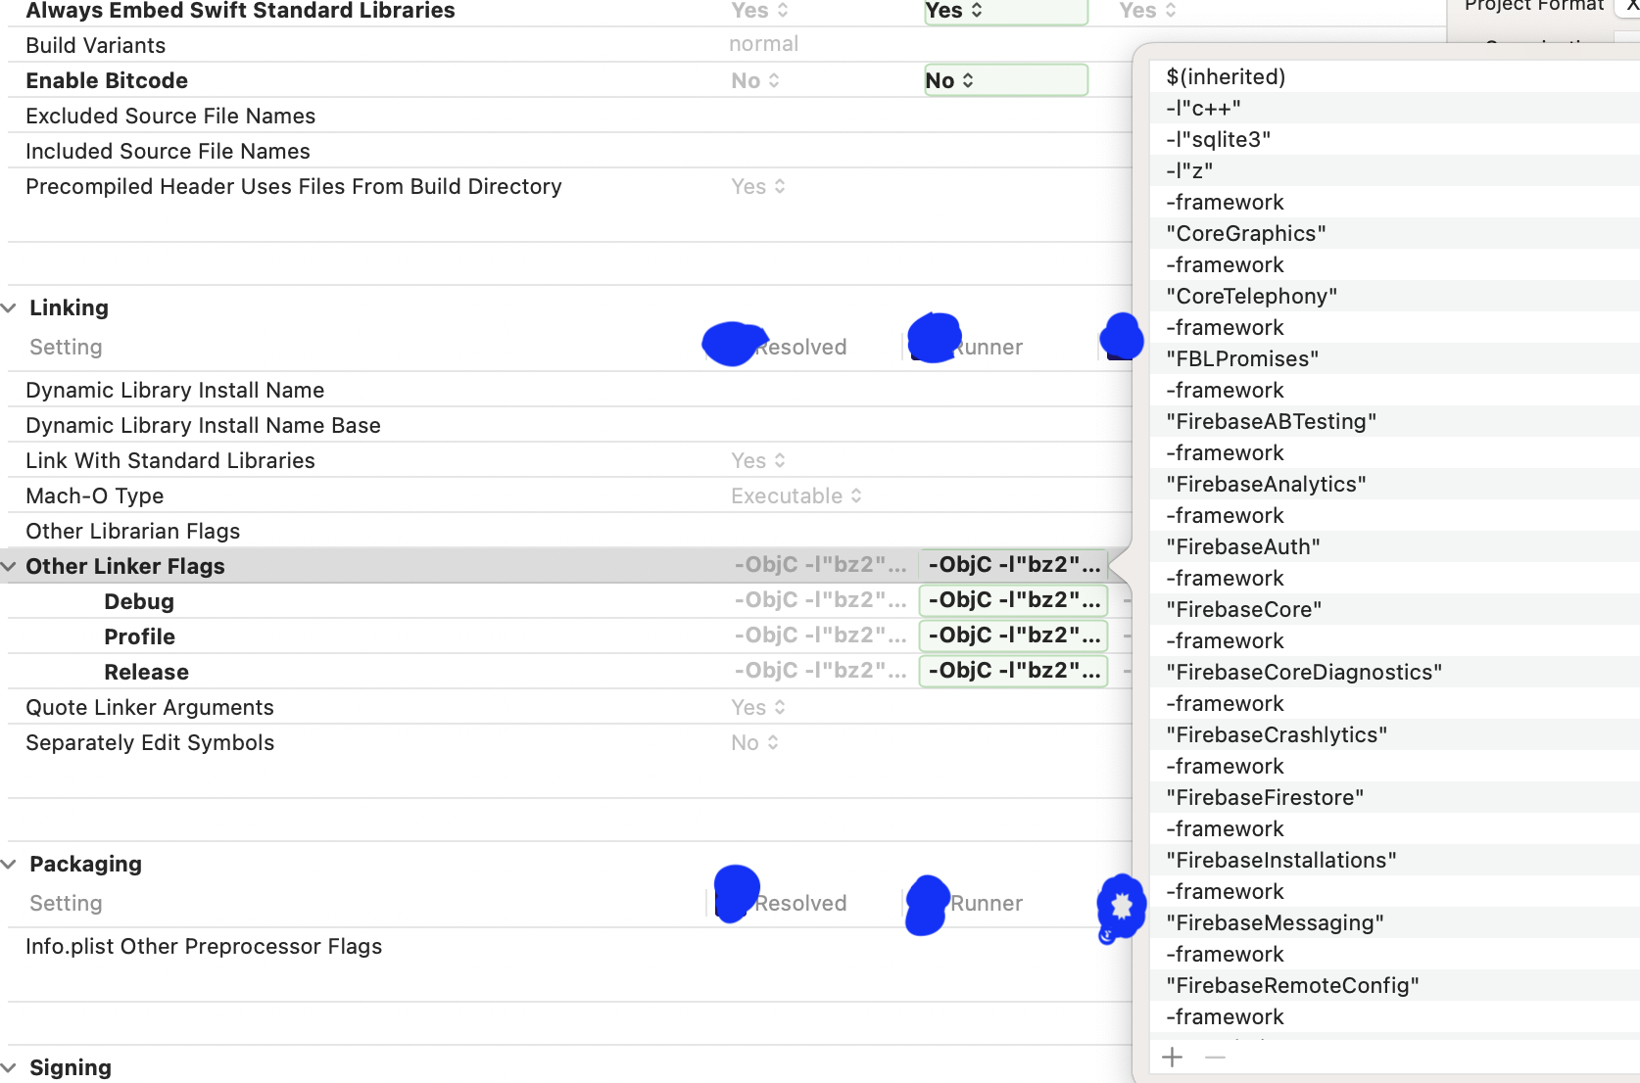This screenshot has width=1640, height=1083.
Task: Select the Enable Bitcode setting row
Action: pos(569,80)
